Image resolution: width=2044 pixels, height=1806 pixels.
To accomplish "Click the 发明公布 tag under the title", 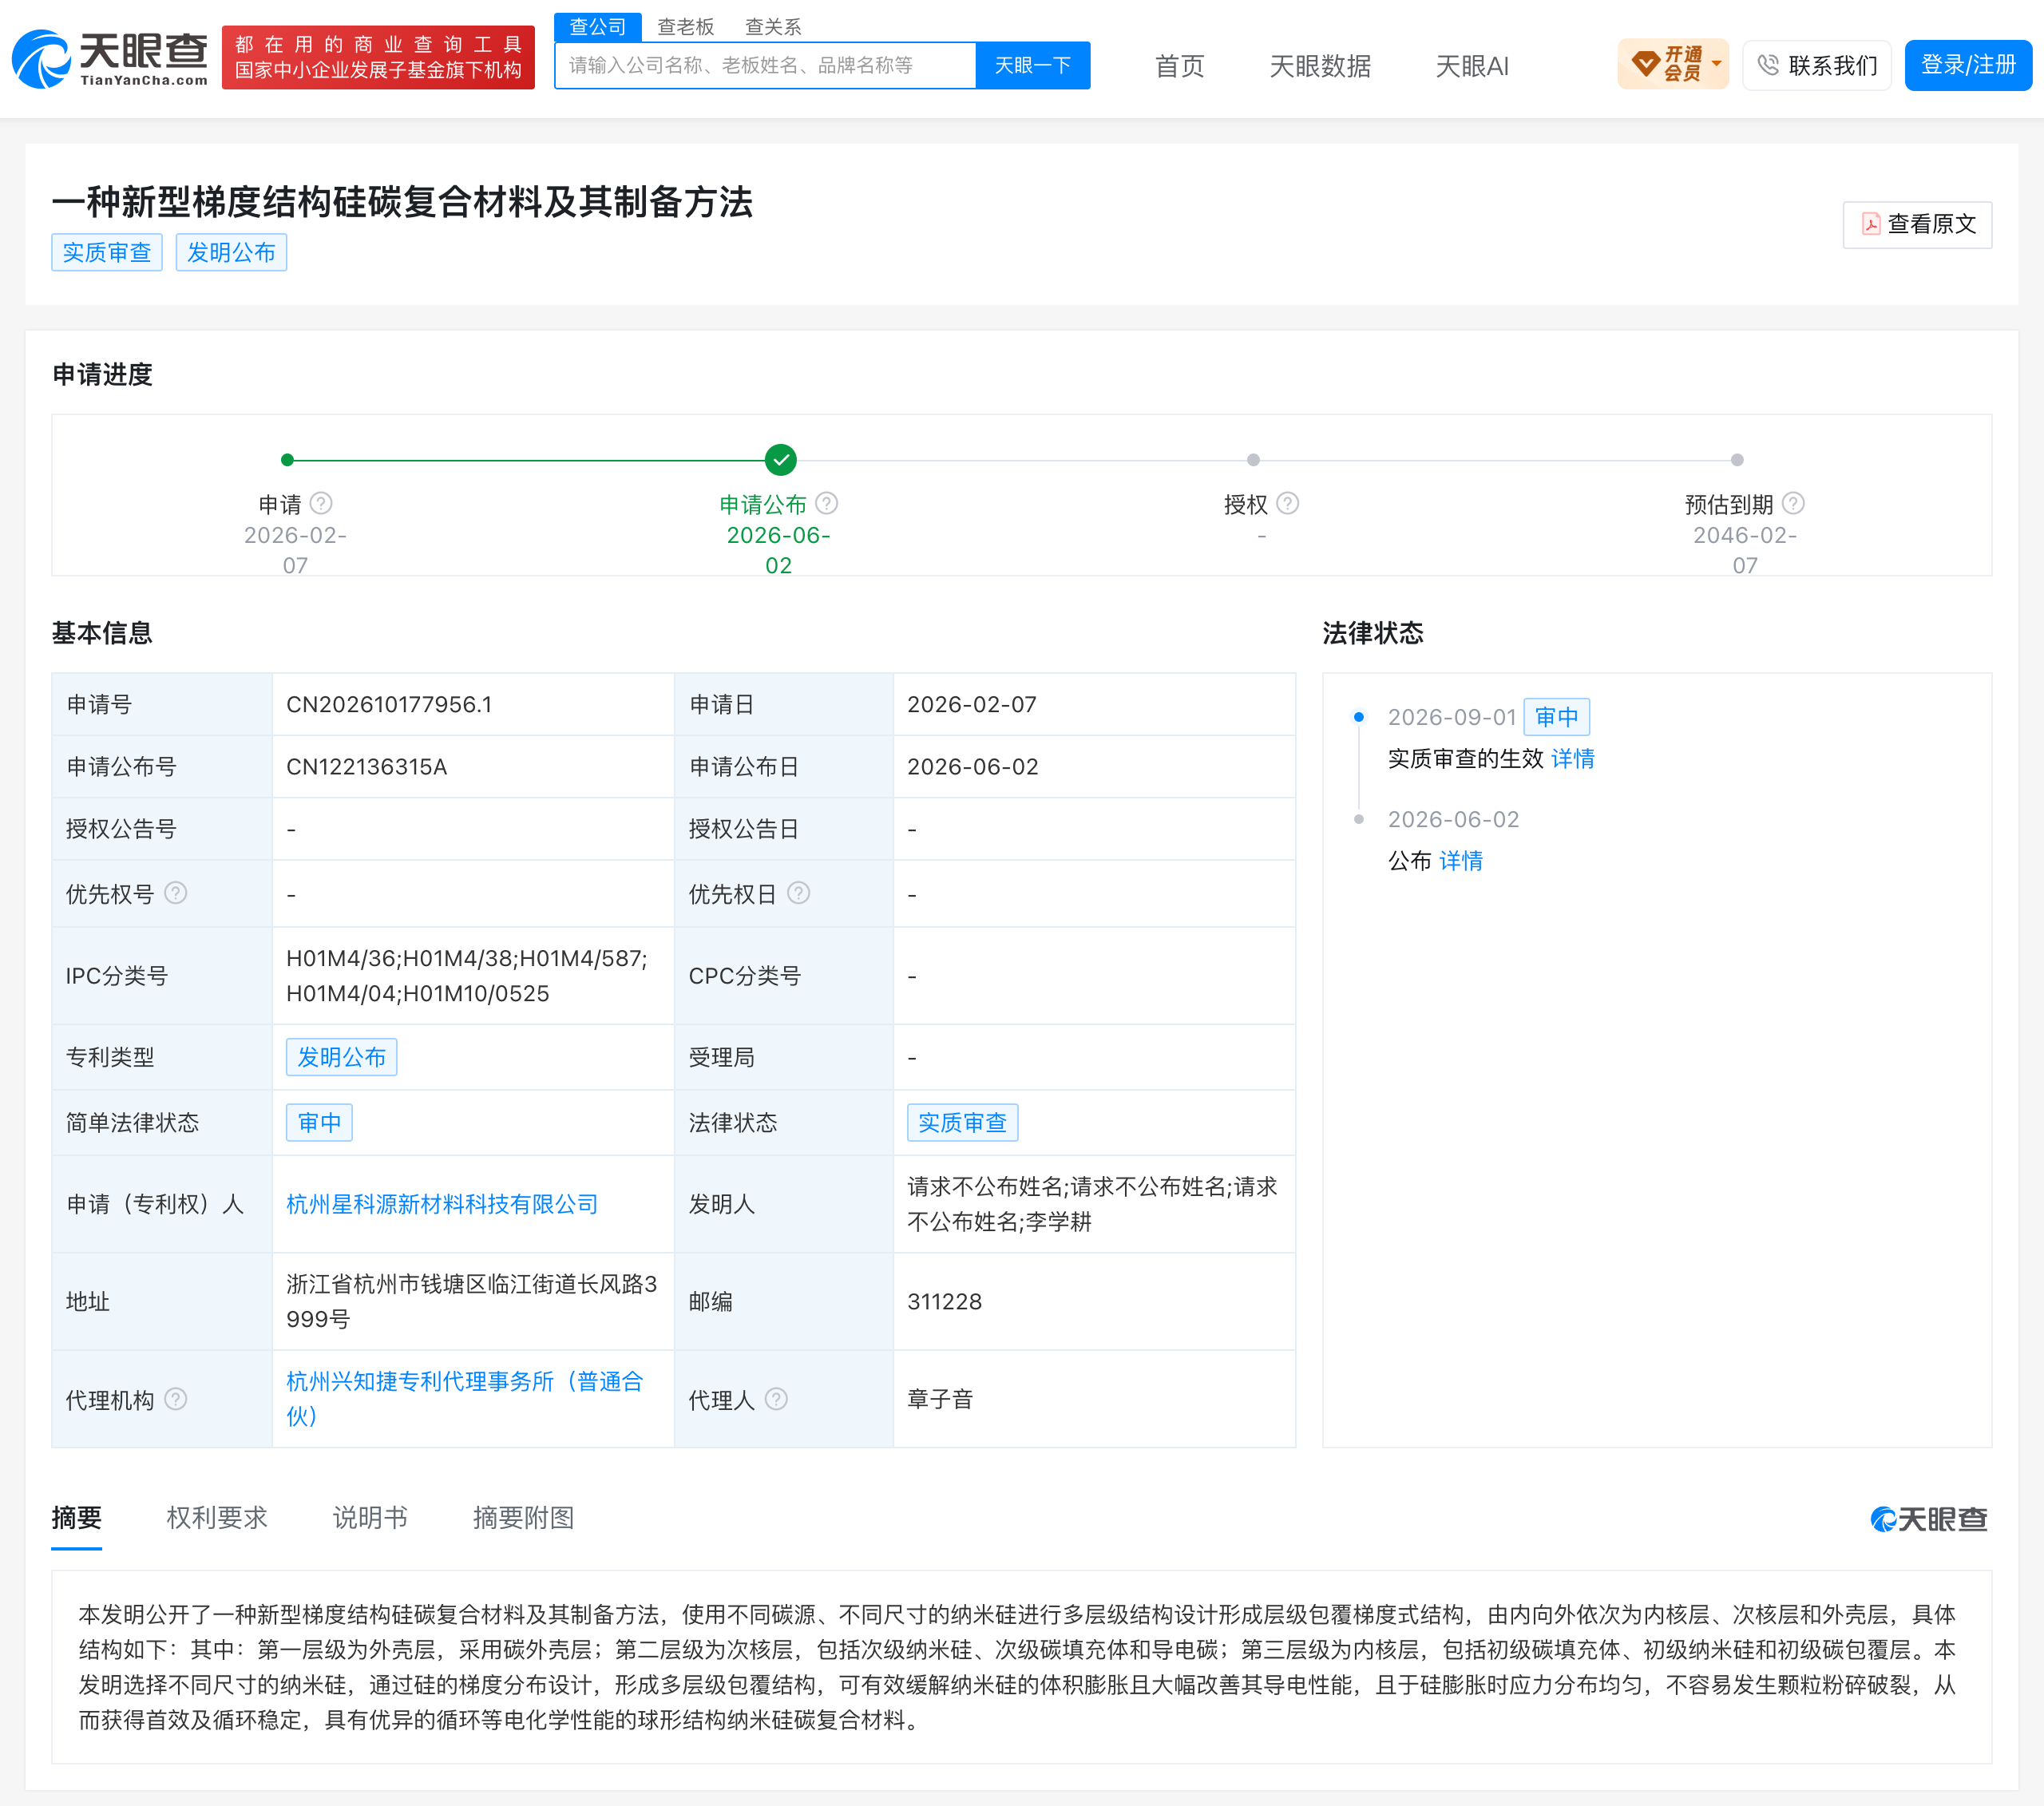I will coord(231,252).
